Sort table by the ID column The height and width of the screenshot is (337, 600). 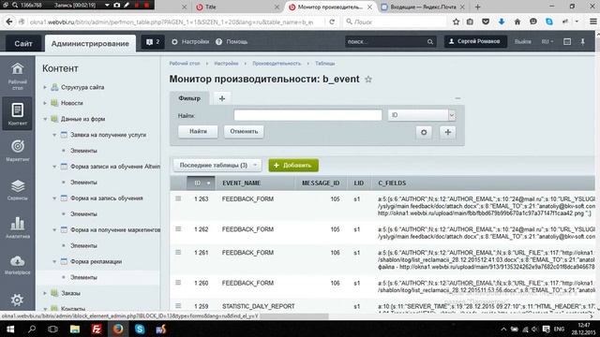(x=202, y=183)
